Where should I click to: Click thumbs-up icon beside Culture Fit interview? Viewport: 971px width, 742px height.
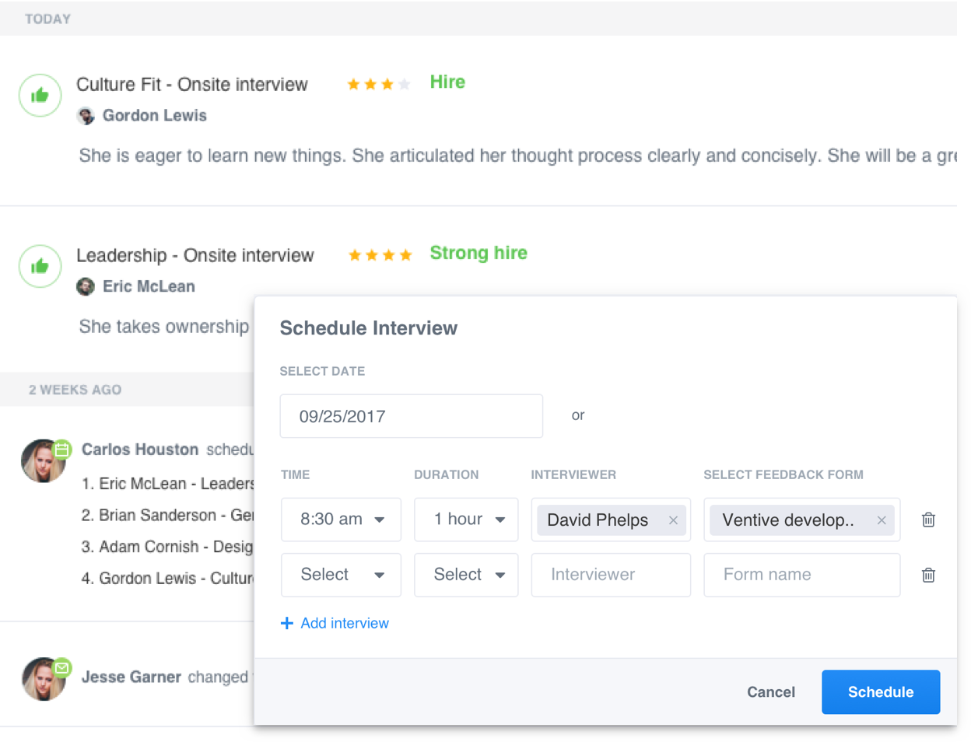40,95
